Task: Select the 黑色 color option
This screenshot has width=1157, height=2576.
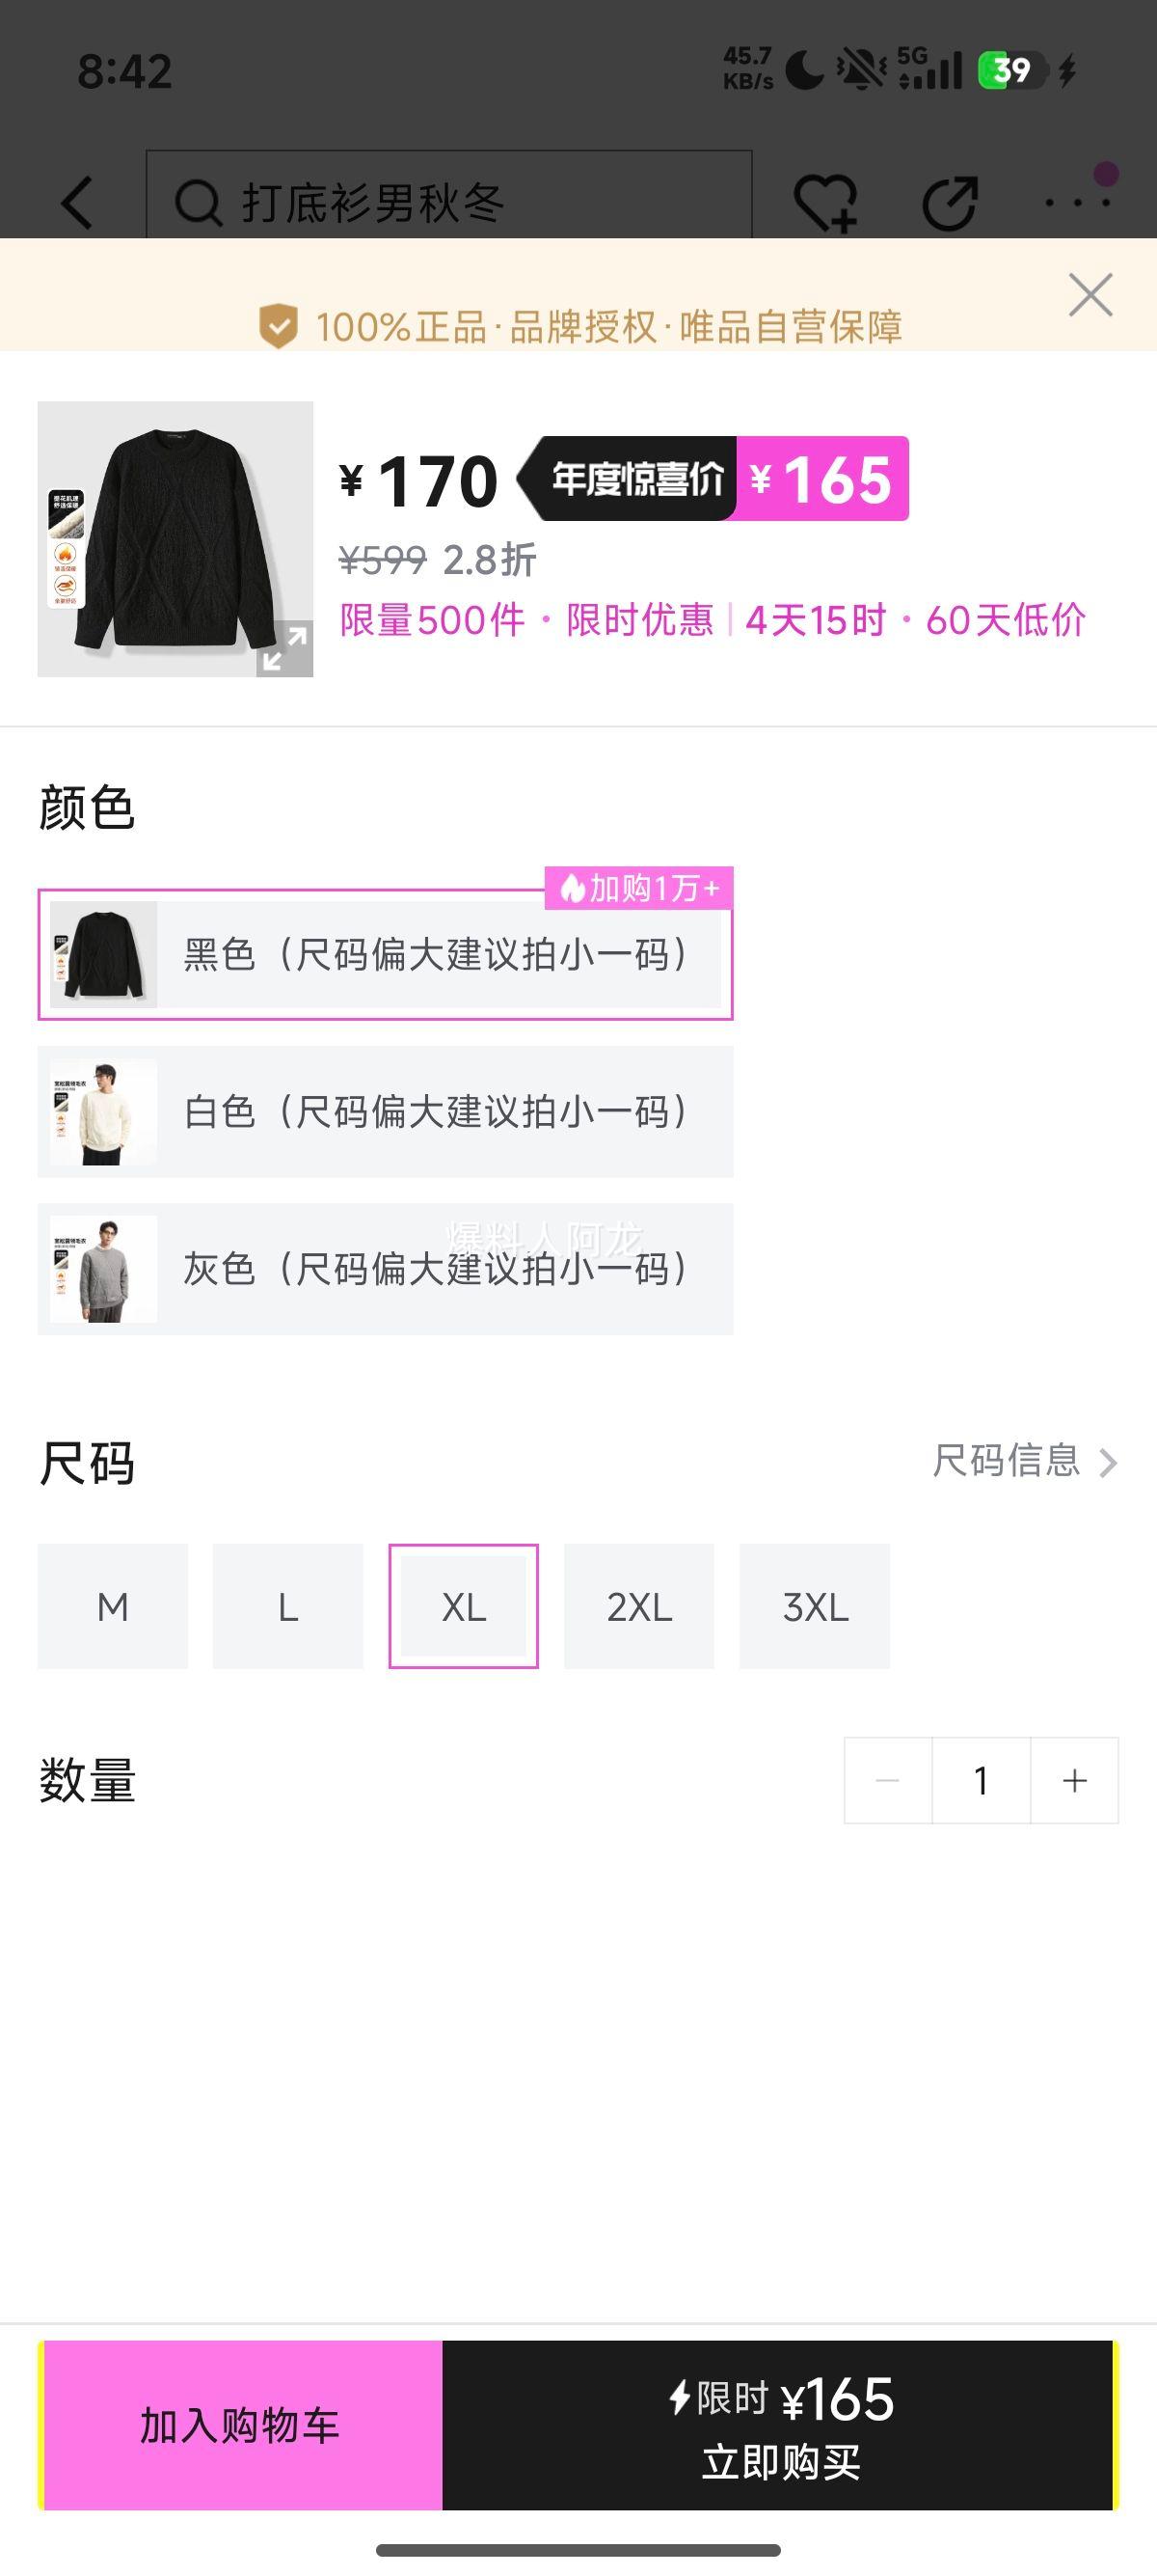Action: [385, 955]
